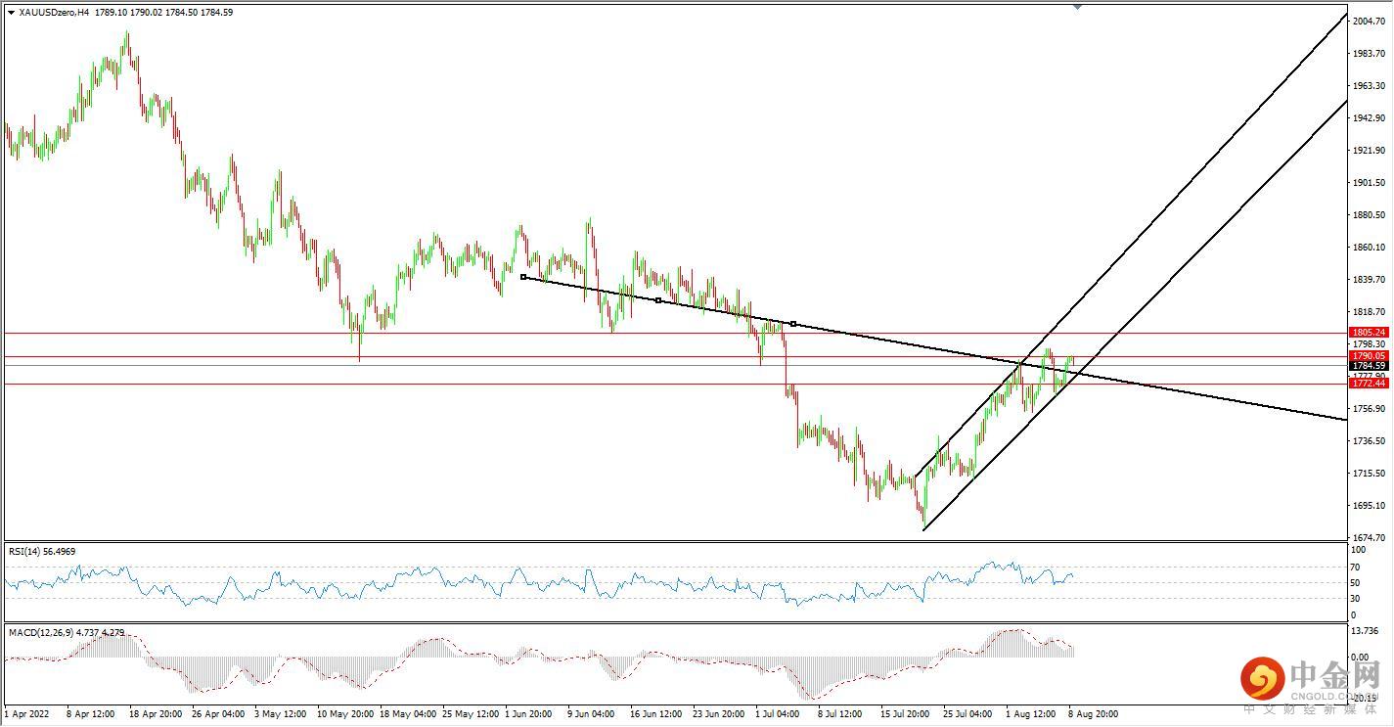The width and height of the screenshot is (1394, 727).
Task: Click the red 1790.05 price level label
Action: pyautogui.click(x=1369, y=356)
